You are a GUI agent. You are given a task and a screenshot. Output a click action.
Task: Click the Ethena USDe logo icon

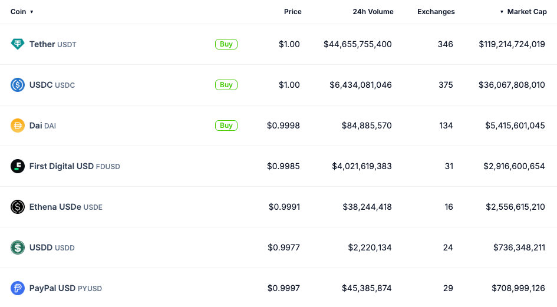click(18, 207)
